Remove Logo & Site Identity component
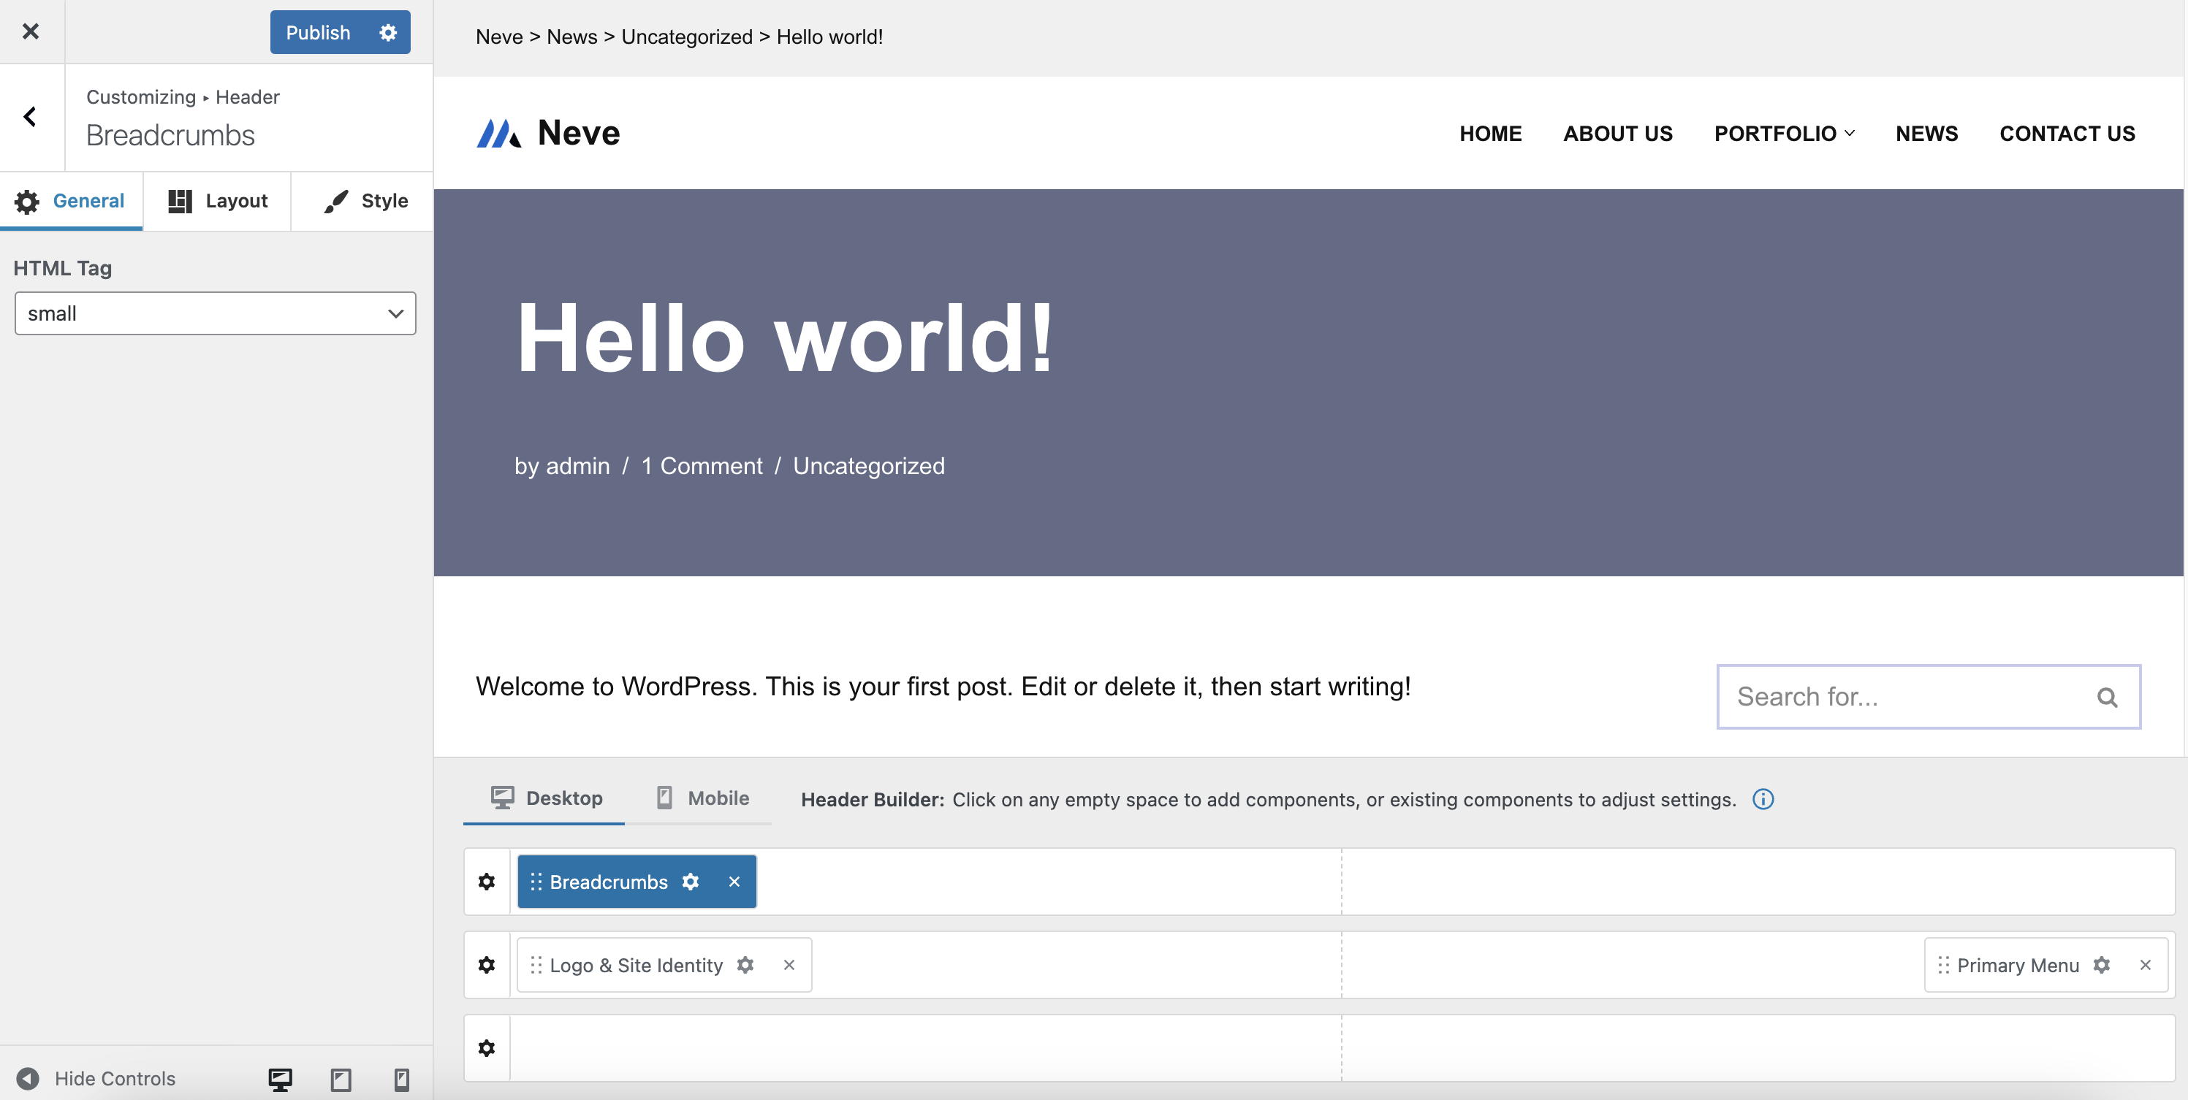This screenshot has height=1100, width=2188. click(789, 964)
